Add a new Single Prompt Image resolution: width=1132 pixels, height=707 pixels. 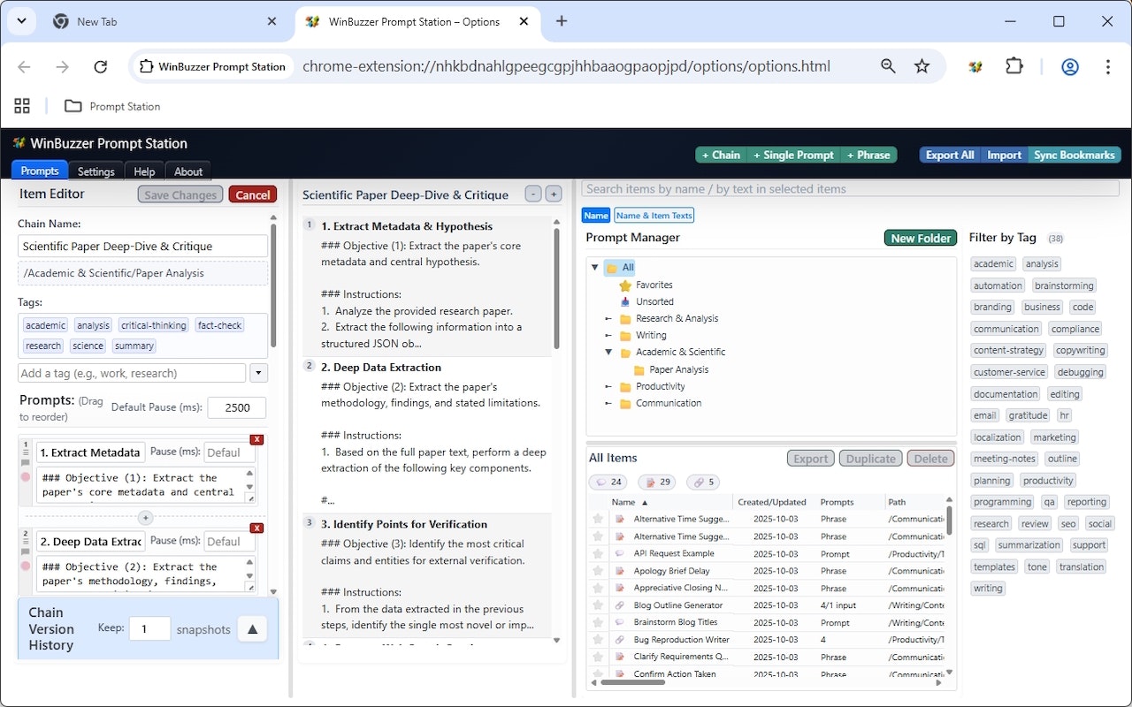click(x=793, y=155)
